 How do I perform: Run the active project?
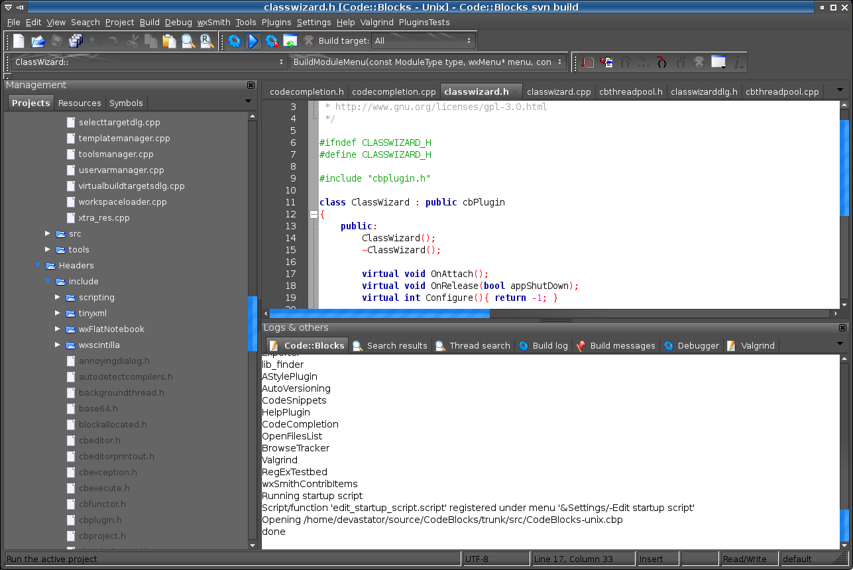tap(253, 41)
